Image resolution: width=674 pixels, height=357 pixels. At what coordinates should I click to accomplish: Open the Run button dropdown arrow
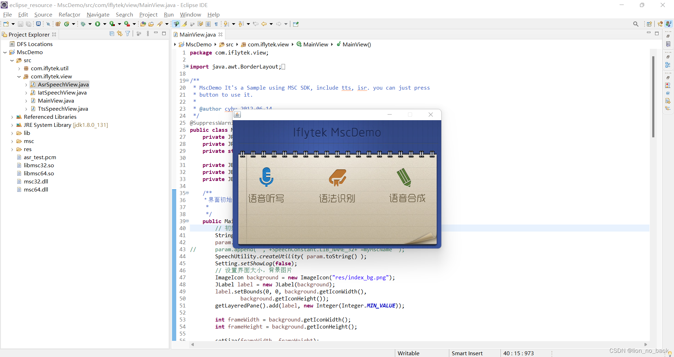pos(105,24)
